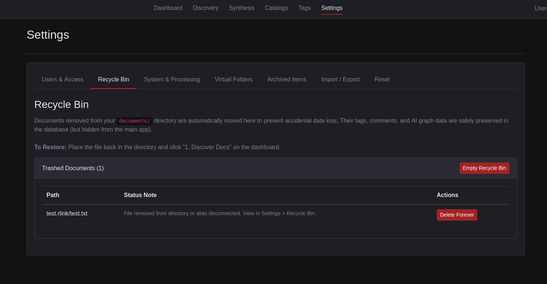This screenshot has width=547, height=284.
Task: Go to Discovery in the navigation bar
Action: [x=205, y=8]
